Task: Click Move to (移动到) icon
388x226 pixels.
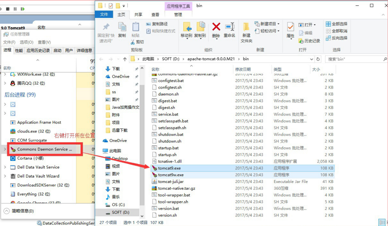Action: pos(187,27)
